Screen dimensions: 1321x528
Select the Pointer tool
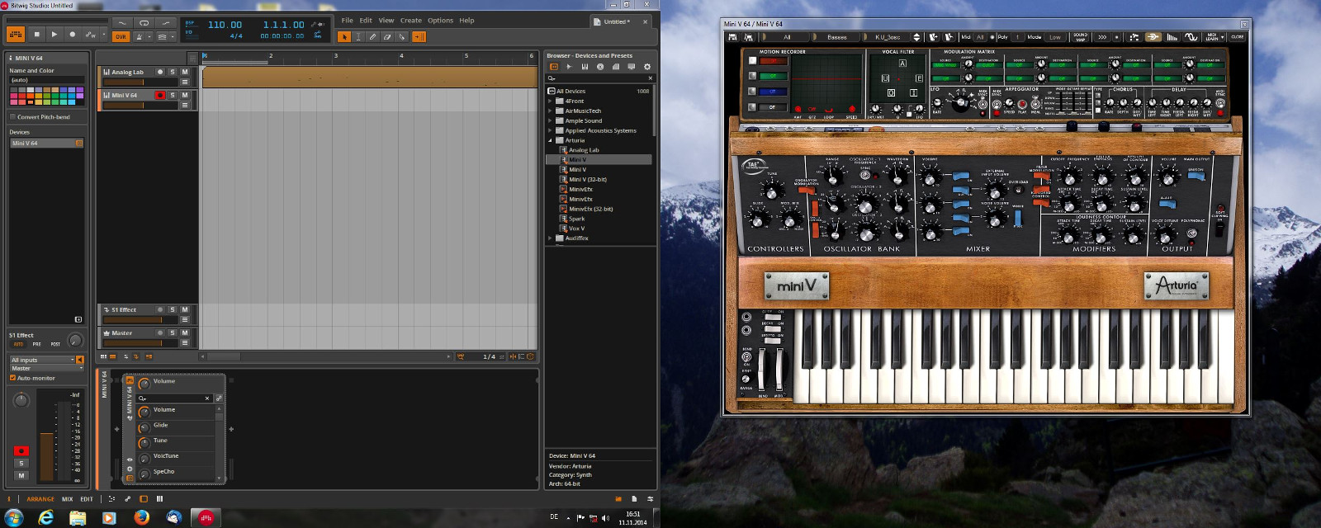pyautogui.click(x=344, y=36)
